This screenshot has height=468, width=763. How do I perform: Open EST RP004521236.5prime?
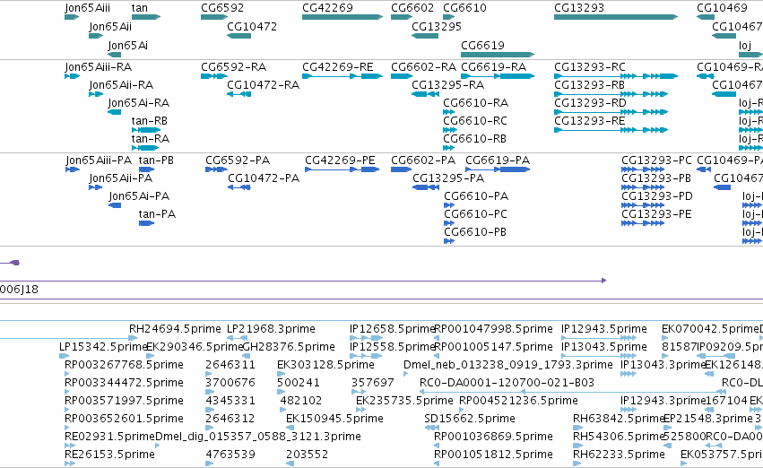[x=519, y=401]
